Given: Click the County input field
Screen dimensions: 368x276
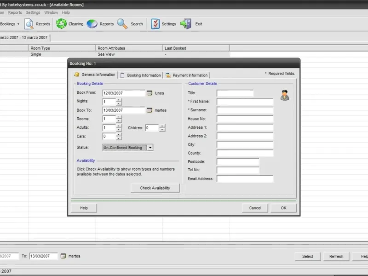Looking at the screenshot, I should [245, 153].
